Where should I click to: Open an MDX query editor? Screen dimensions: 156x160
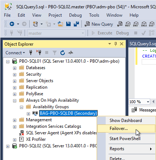[x=128, y=24]
